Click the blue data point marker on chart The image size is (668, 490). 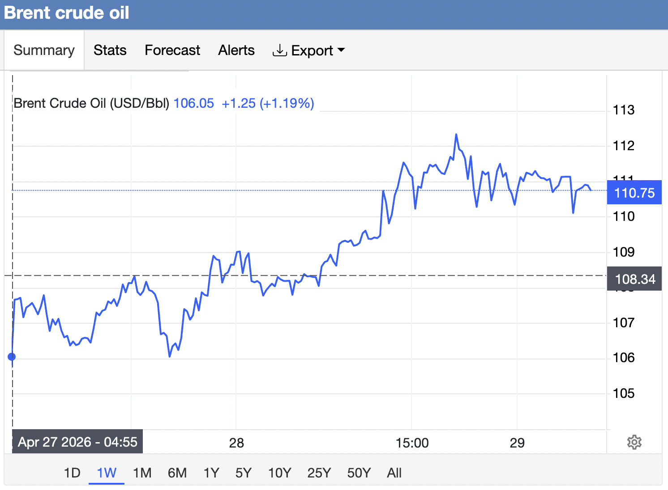tap(12, 357)
